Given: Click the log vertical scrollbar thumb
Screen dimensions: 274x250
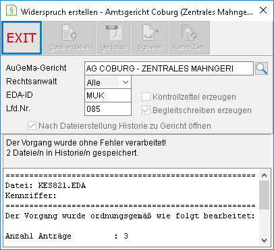Looking at the screenshot, I should pos(265,195).
